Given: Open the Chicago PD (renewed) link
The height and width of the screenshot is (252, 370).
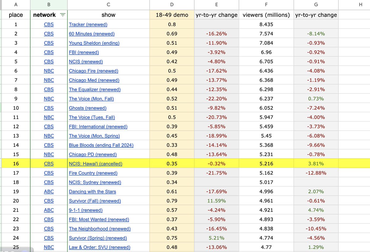Looking at the screenshot, I should [x=93, y=154].
